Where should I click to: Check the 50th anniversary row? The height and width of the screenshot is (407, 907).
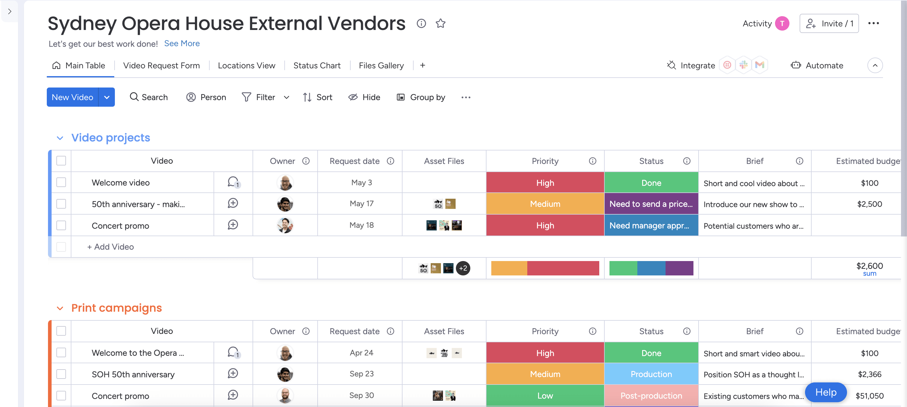[x=61, y=204]
